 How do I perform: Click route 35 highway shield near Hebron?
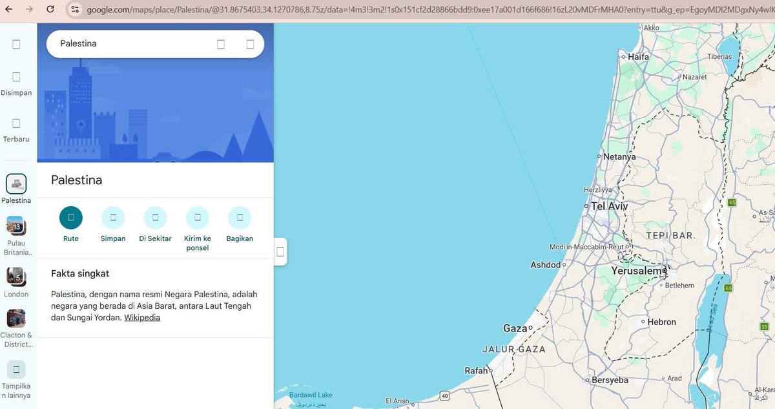[764, 327]
